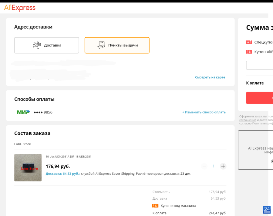This screenshot has height=216, width=273.
Task: Open the Доставка: 64,53 руб. shipping options
Action: tap(63, 174)
